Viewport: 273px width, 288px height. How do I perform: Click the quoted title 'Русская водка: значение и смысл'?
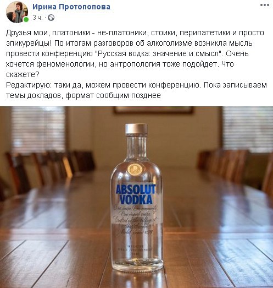coord(158,53)
